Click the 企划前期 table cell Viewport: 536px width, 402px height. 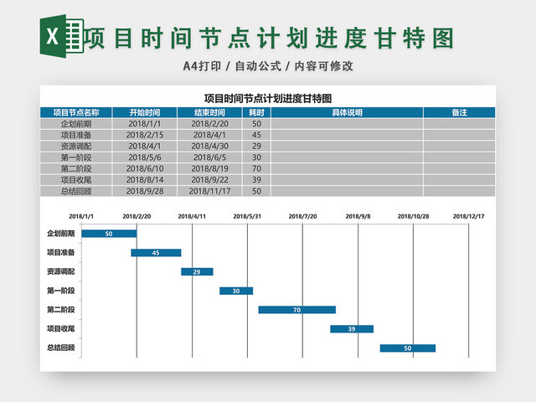click(x=76, y=124)
